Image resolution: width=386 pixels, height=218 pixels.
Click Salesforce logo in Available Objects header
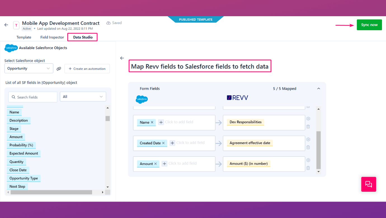[11, 48]
